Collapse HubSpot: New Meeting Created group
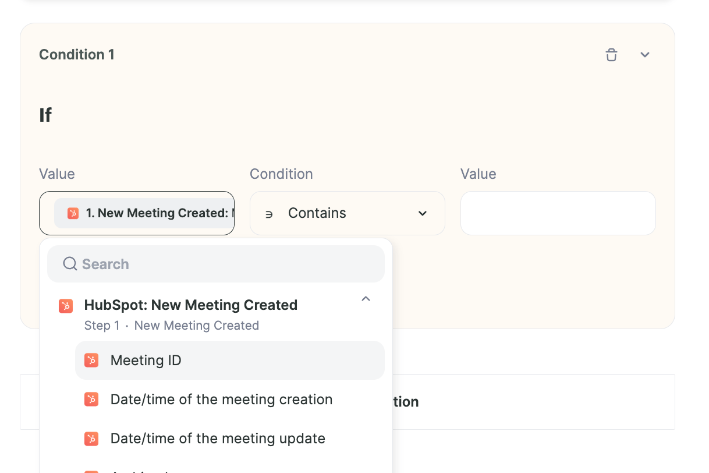Viewport: 709px width, 473px height. tap(366, 299)
